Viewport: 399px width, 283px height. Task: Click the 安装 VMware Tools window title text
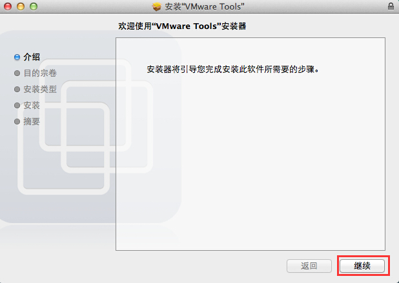coord(205,6)
